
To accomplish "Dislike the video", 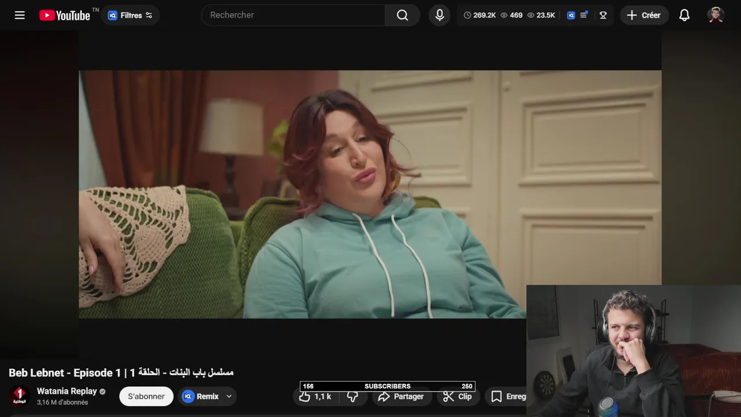I will click(353, 397).
